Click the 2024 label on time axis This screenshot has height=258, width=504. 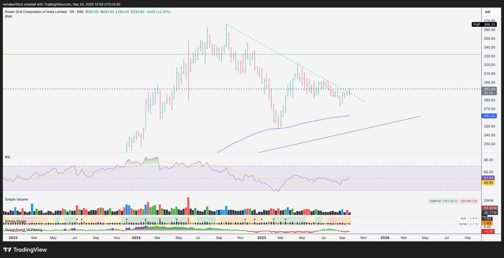136,237
